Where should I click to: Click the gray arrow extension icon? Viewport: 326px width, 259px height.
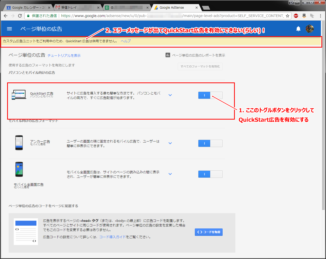(x=312, y=16)
